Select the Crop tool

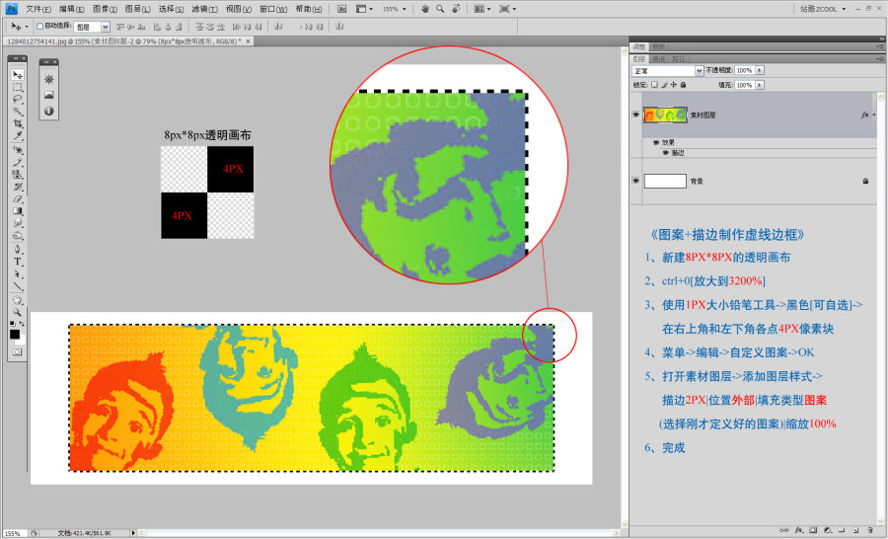tap(18, 123)
